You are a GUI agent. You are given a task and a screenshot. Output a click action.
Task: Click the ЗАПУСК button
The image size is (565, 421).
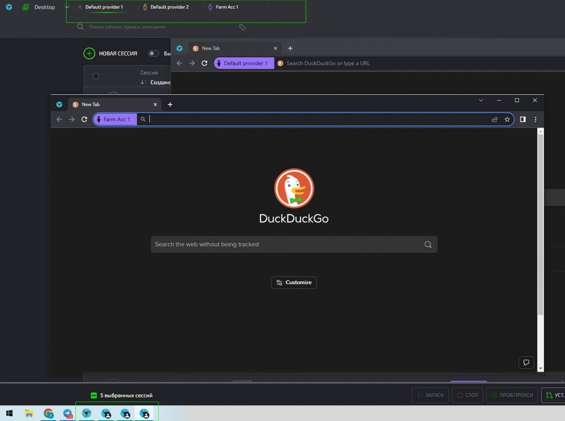430,395
